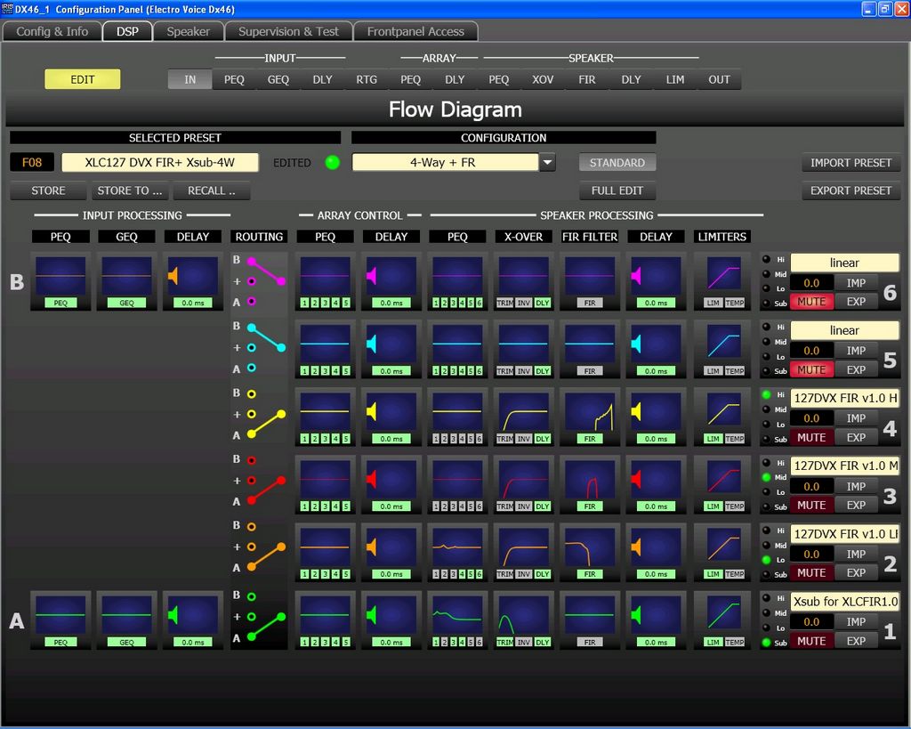Image resolution: width=911 pixels, height=729 pixels.
Task: Mute output channel 4
Action: [x=811, y=437]
